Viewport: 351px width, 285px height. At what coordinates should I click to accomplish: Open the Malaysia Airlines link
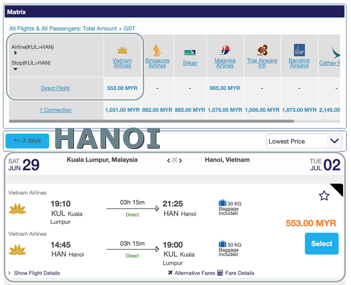[225, 63]
